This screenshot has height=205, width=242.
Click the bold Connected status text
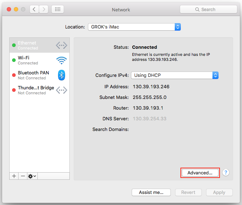144,47
